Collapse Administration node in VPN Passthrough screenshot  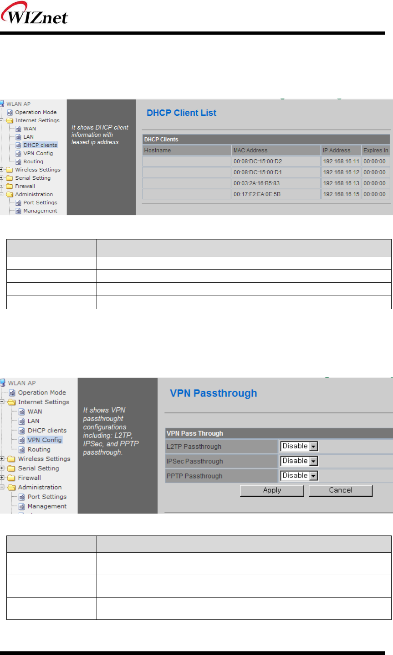tap(2, 487)
